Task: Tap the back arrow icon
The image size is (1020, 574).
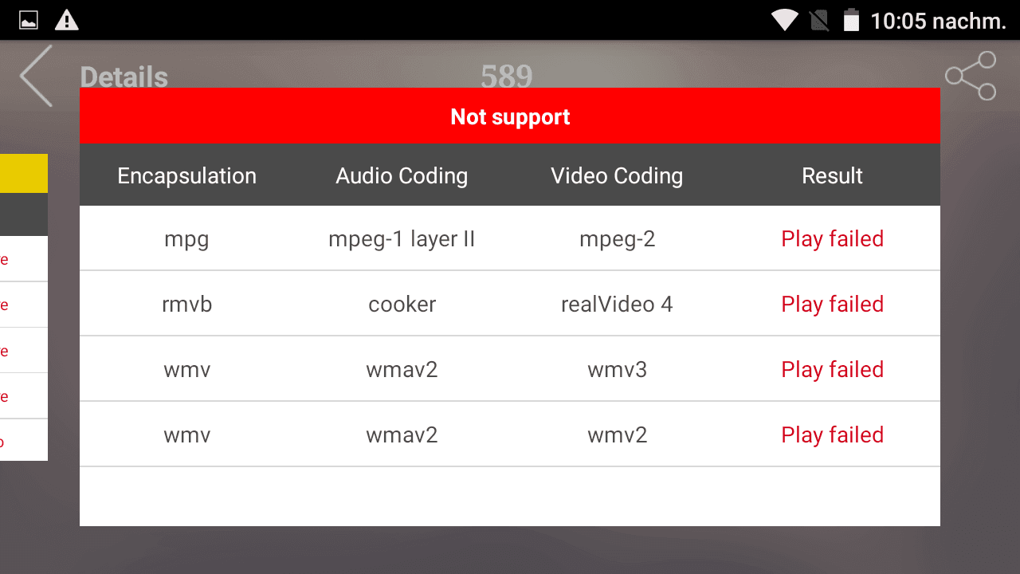Action: 36,76
